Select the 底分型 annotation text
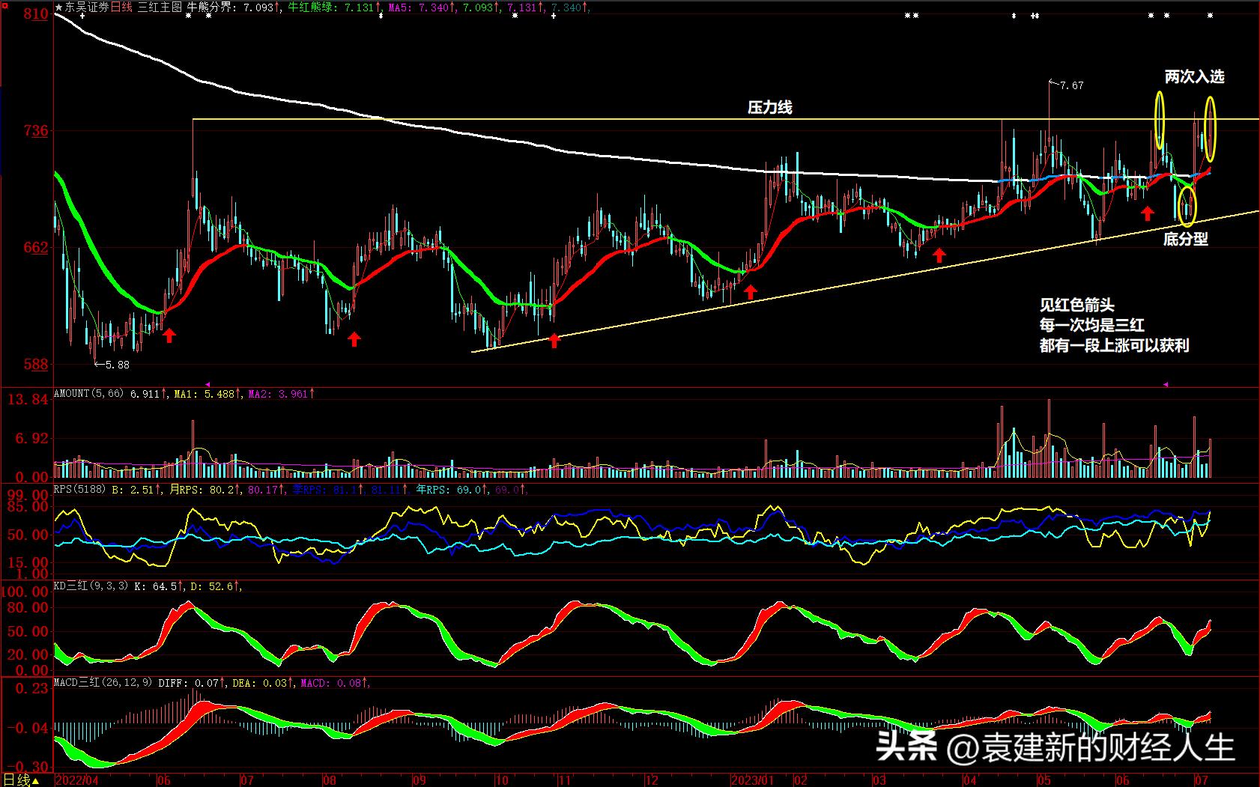This screenshot has height=787, width=1260. tap(1185, 239)
